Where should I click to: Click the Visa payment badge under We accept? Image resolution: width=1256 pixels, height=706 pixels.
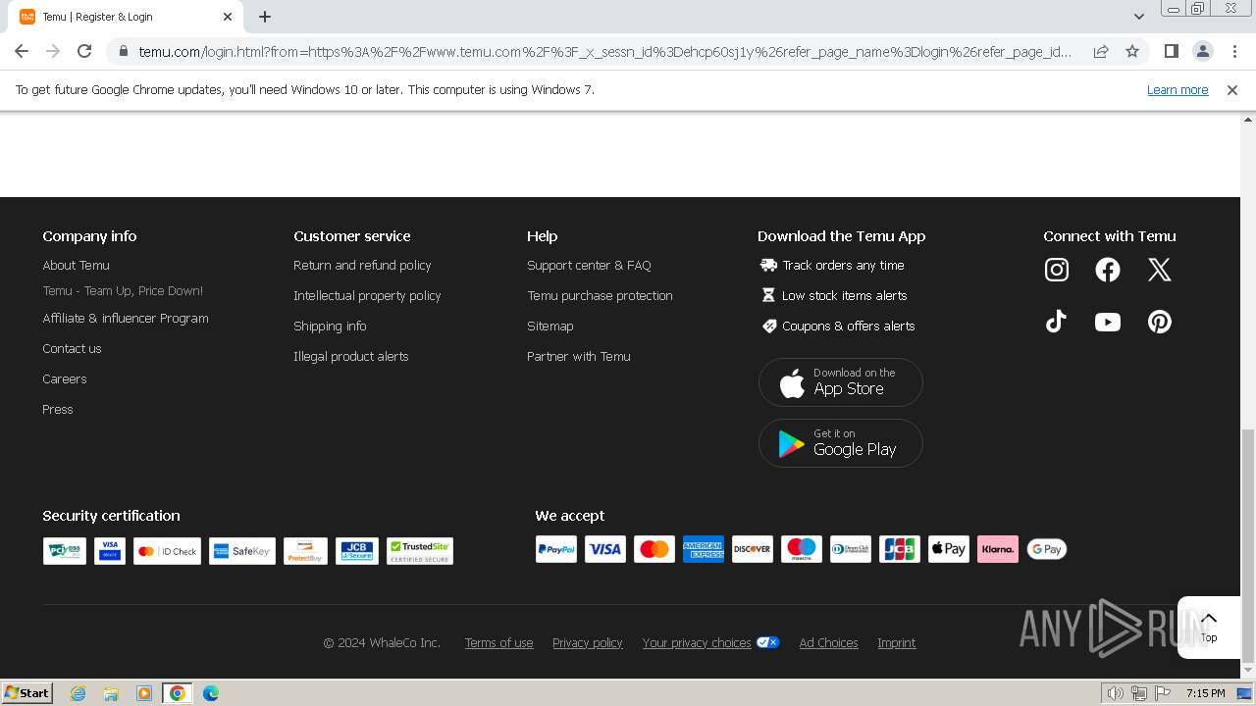[x=605, y=549]
